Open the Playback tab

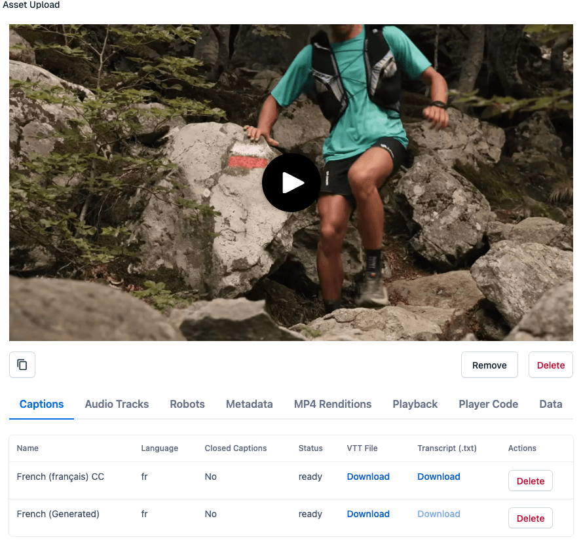click(x=415, y=404)
